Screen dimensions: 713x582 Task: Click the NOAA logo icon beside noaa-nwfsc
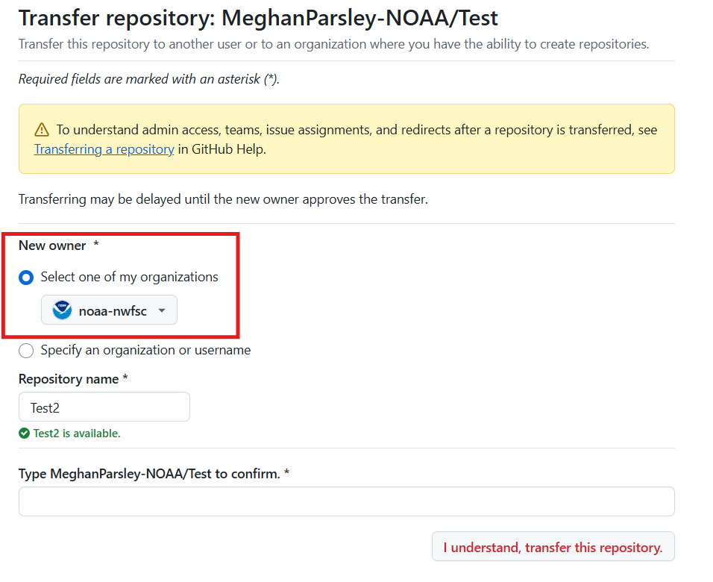click(63, 310)
